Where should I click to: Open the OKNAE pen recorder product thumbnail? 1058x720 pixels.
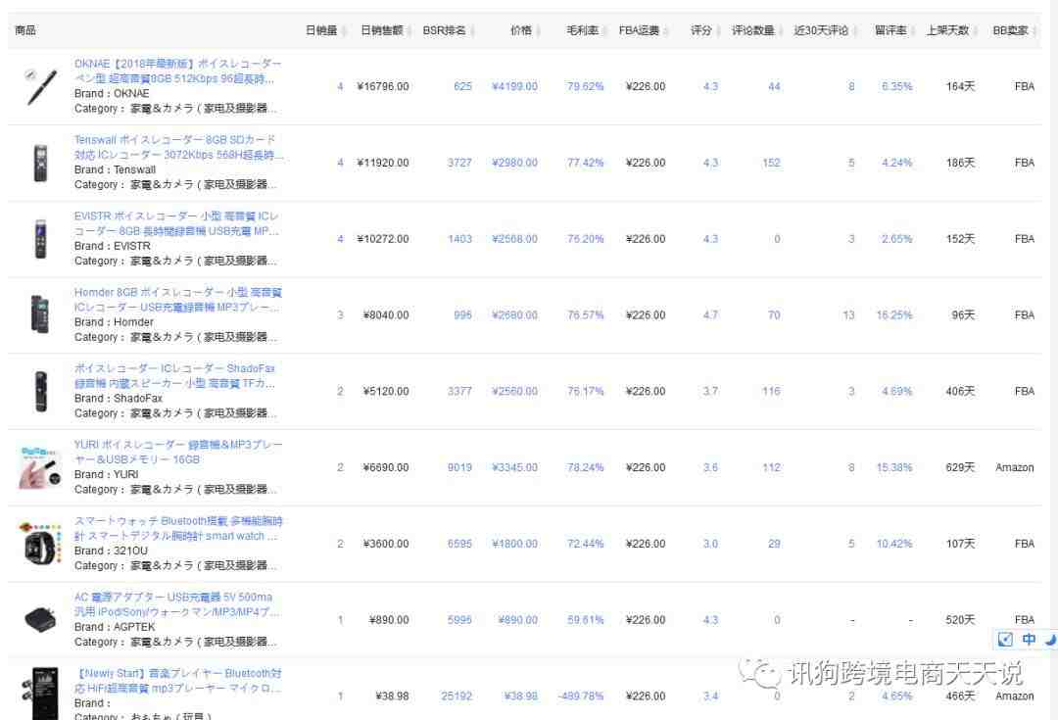click(x=40, y=86)
